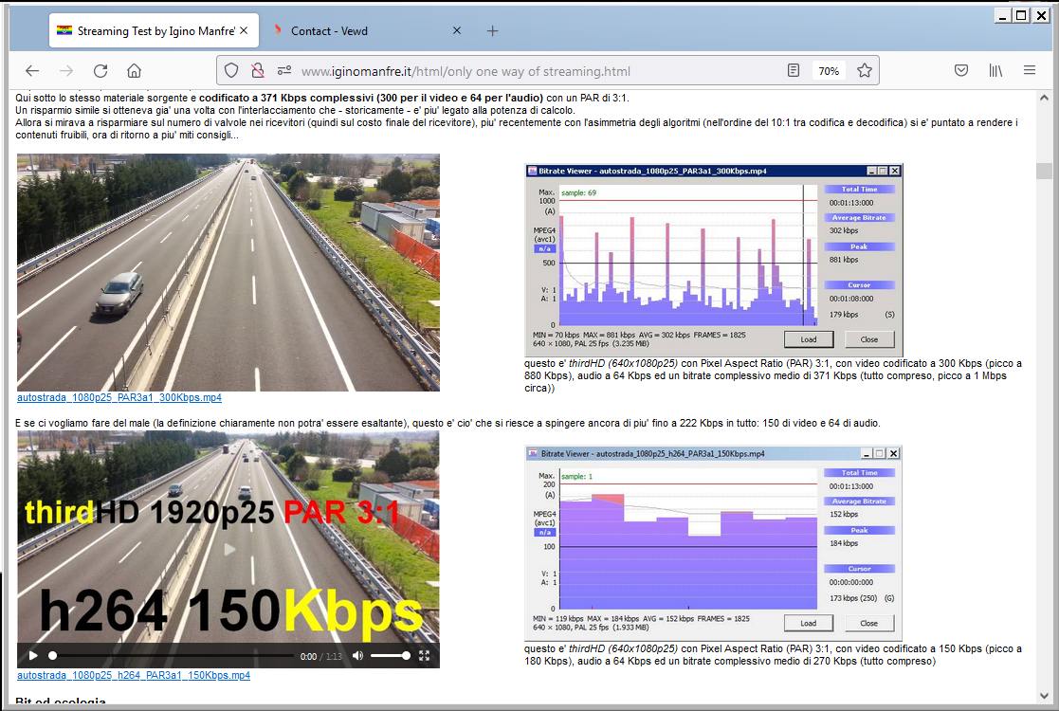This screenshot has height=711, width=1059.
Task: Toggle Reader View in address bar
Action: (x=794, y=71)
